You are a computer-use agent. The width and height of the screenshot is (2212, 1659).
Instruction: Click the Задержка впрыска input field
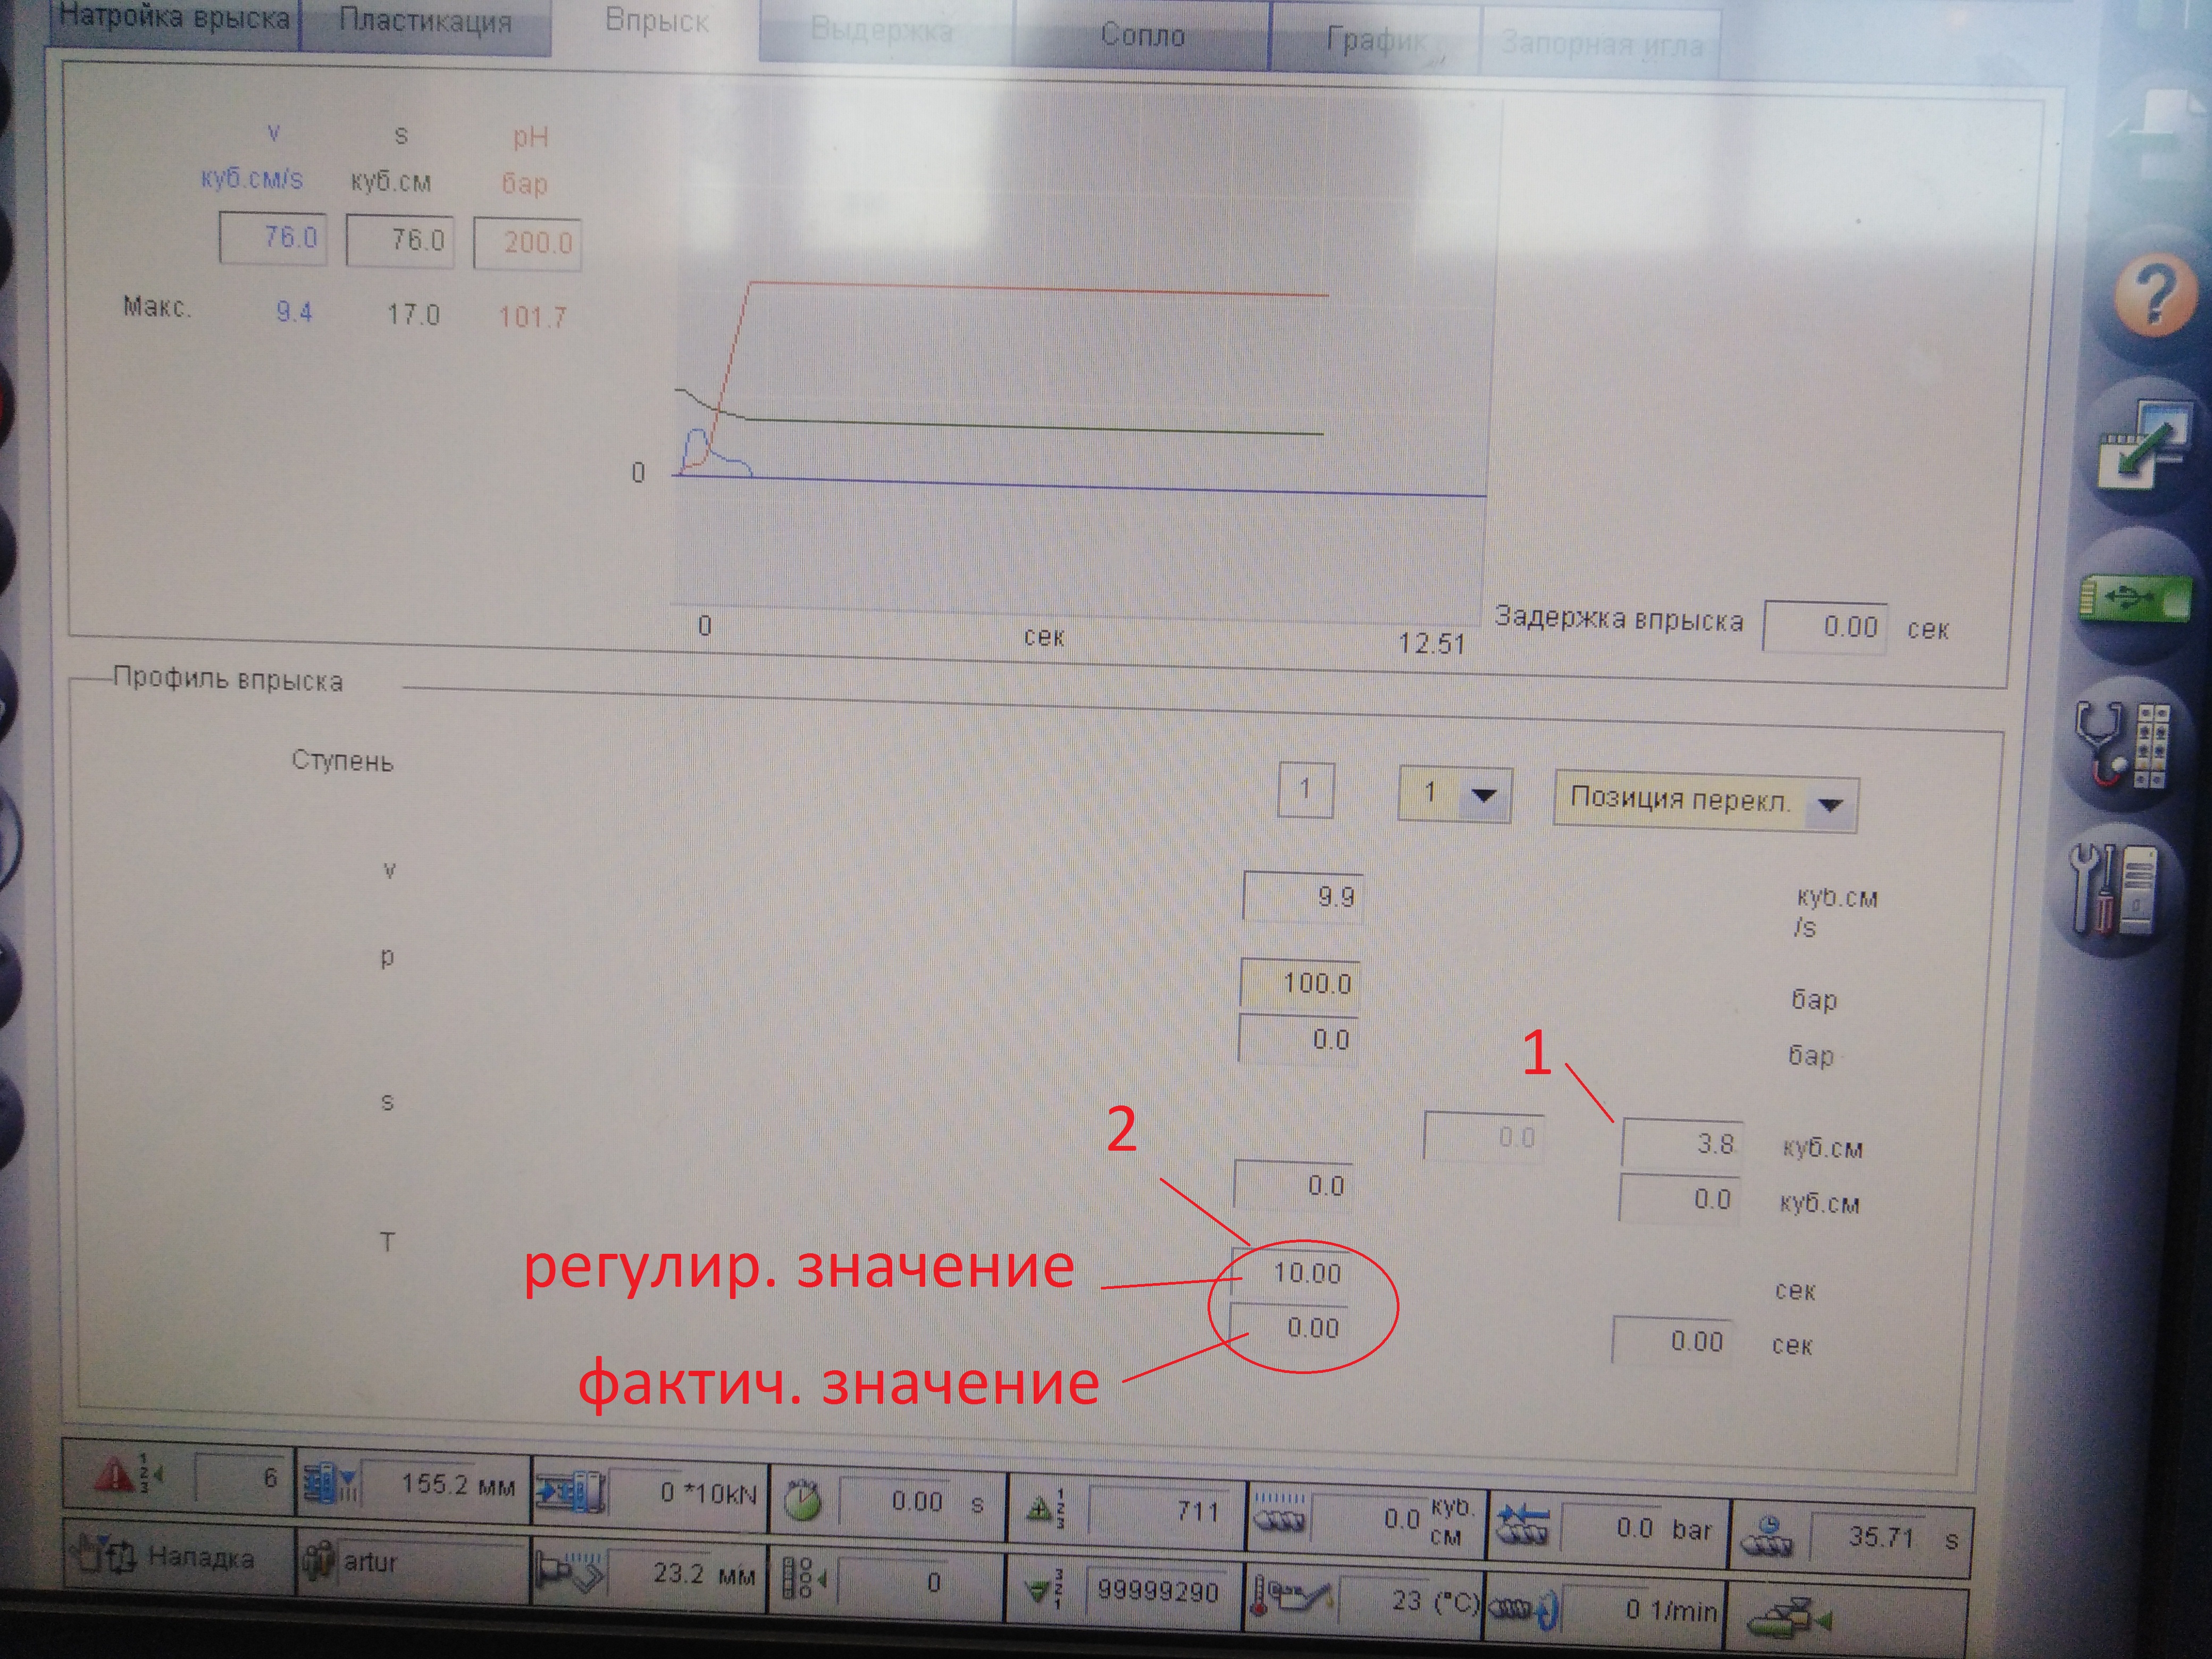(1824, 627)
